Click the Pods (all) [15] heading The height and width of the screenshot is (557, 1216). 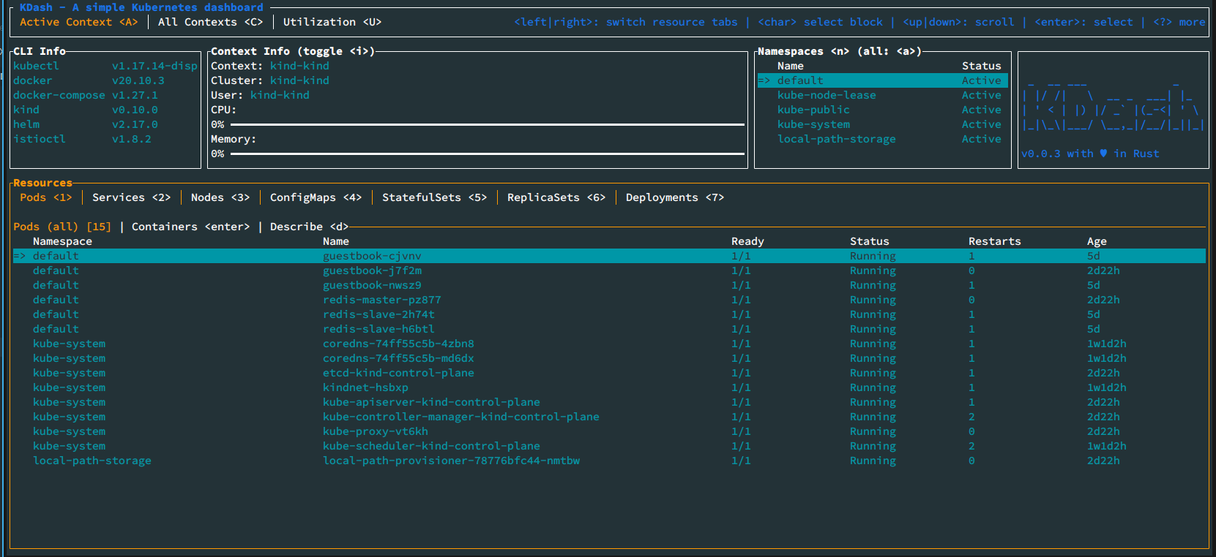62,227
